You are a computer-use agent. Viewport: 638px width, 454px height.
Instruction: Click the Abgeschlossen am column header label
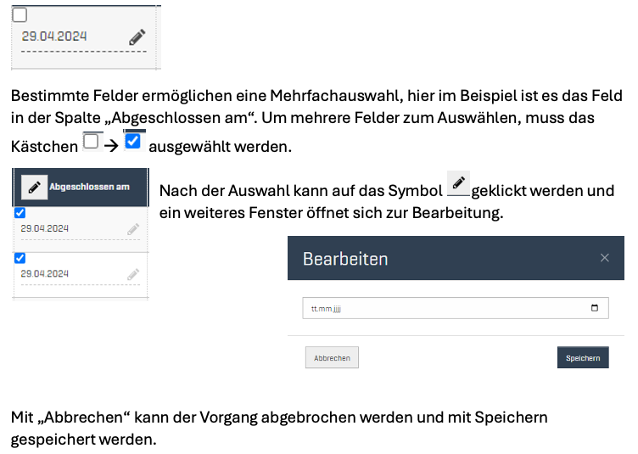pos(90,187)
